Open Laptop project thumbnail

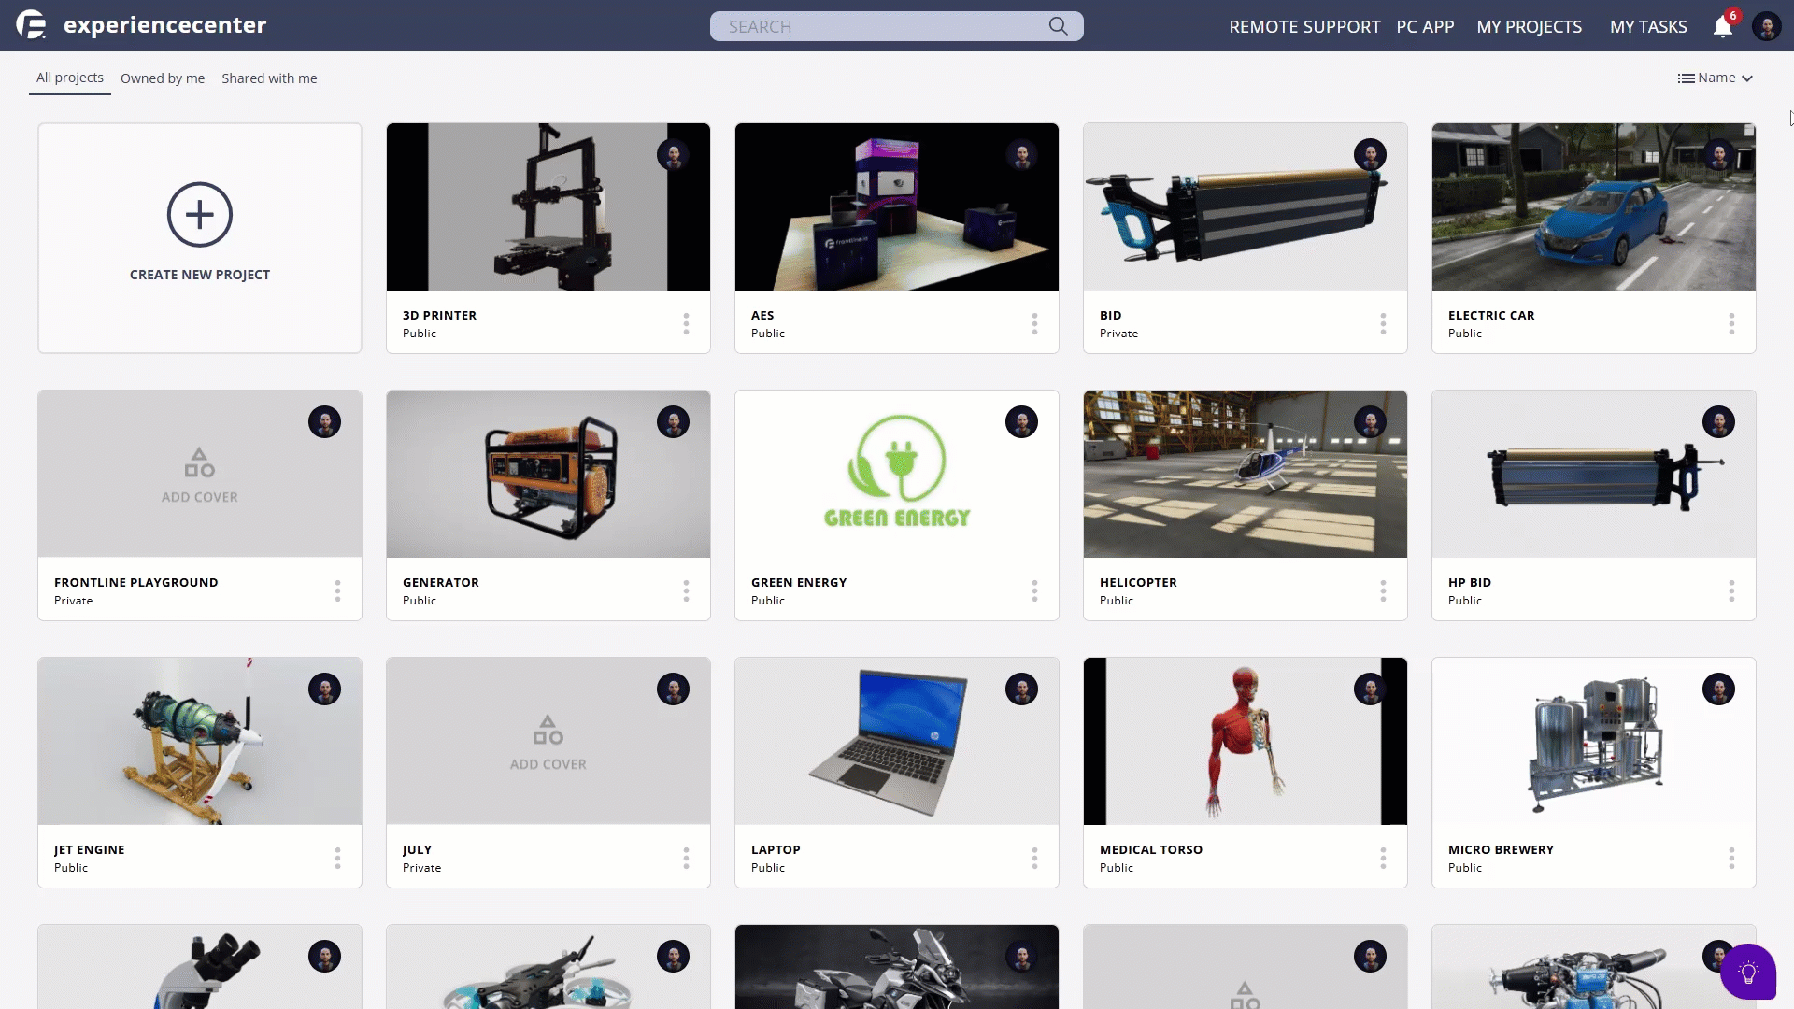(897, 741)
